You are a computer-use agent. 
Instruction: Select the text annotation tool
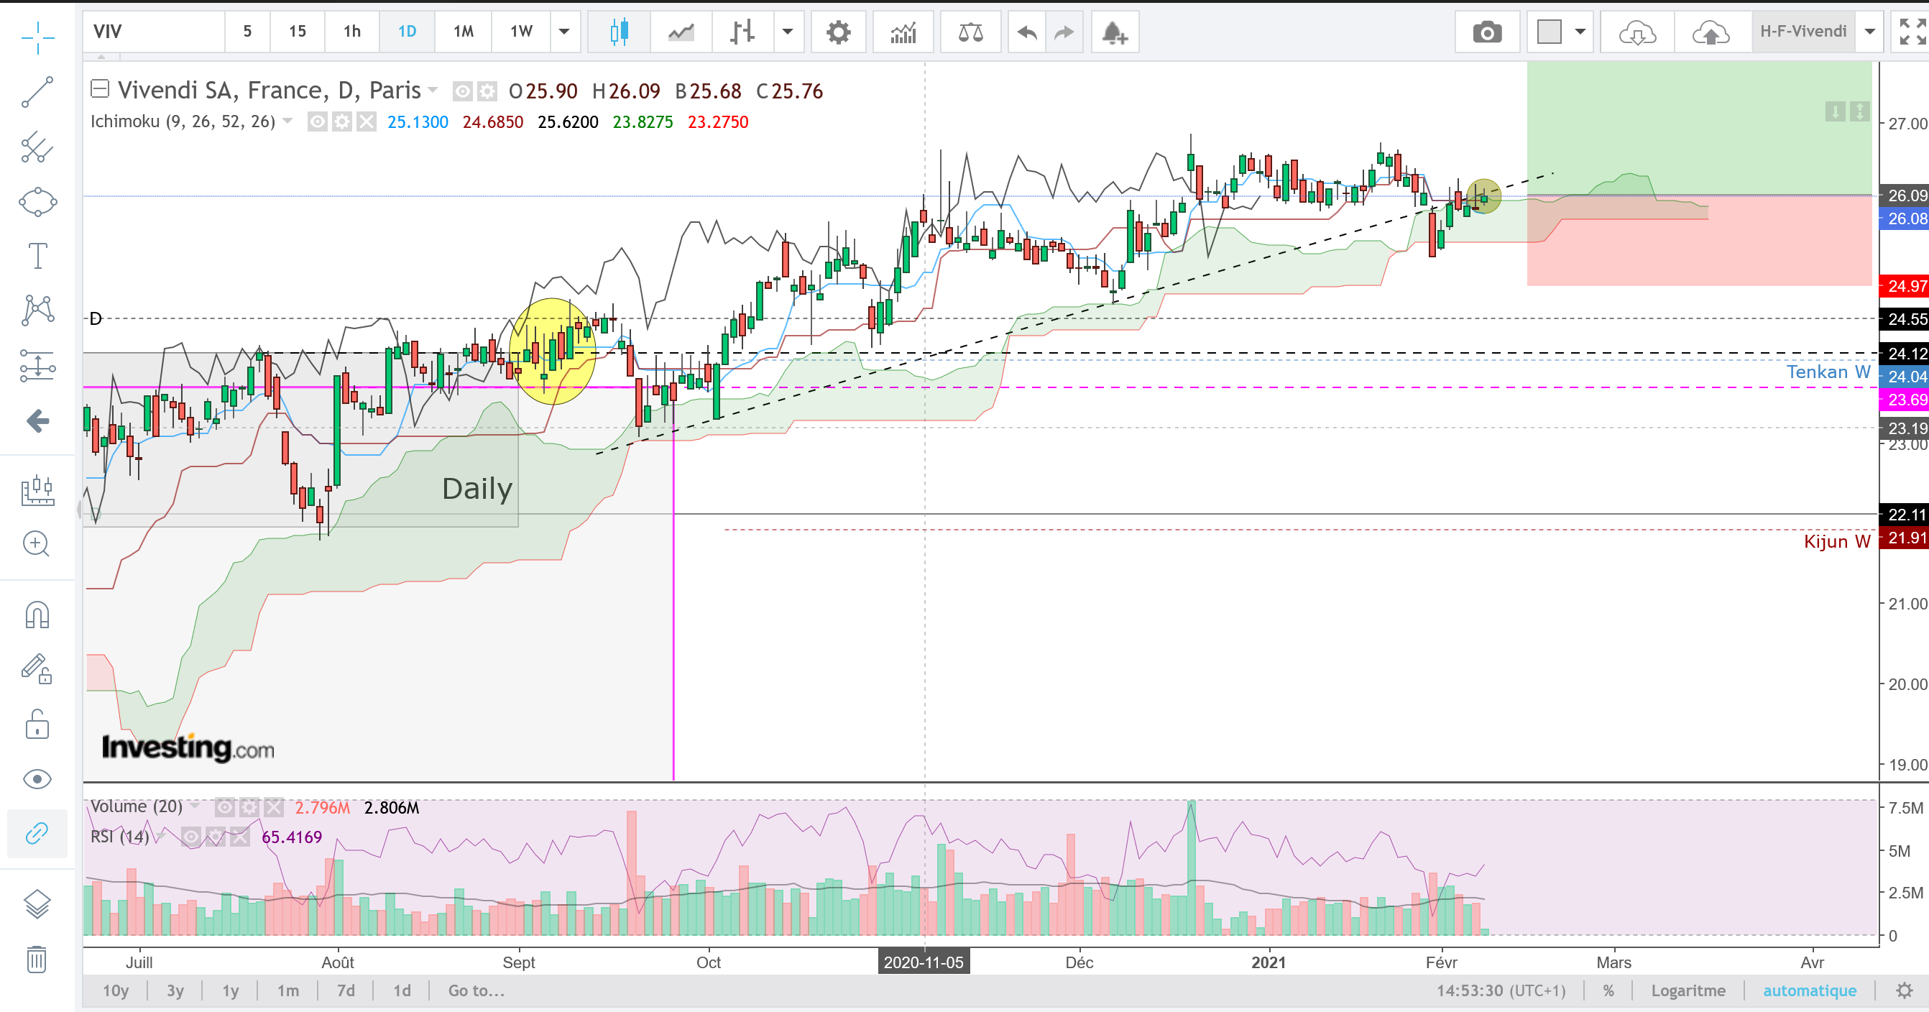coord(37,255)
